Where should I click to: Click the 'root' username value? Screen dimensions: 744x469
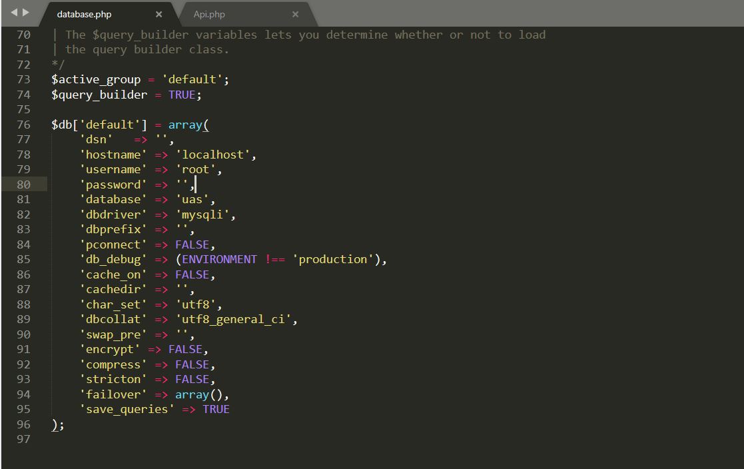tap(195, 169)
